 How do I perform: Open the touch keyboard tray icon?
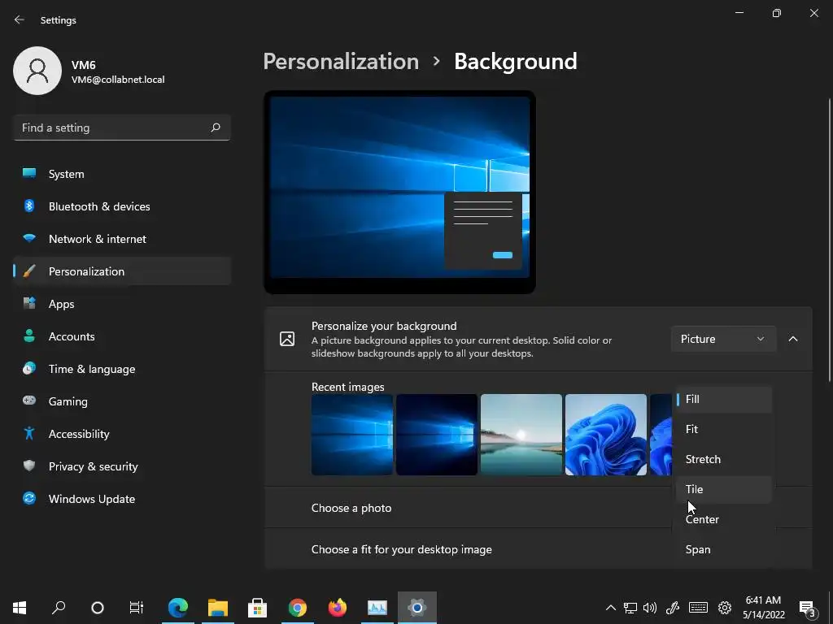698,608
